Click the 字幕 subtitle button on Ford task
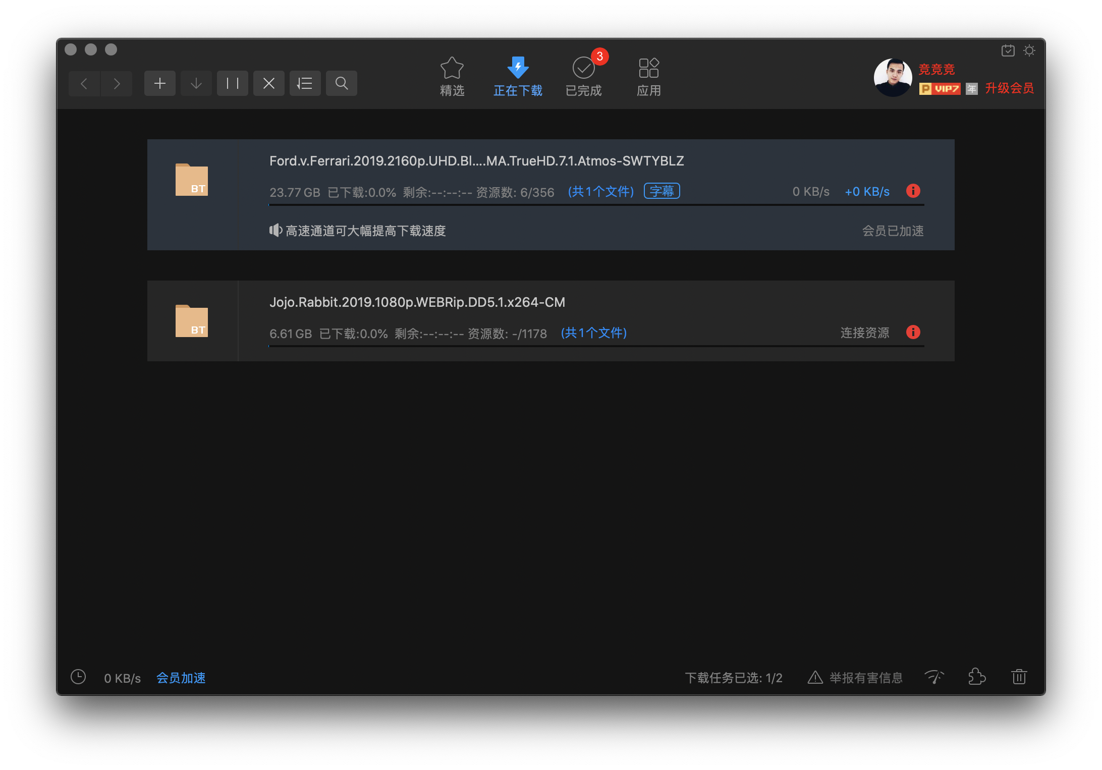1102x770 pixels. point(662,191)
